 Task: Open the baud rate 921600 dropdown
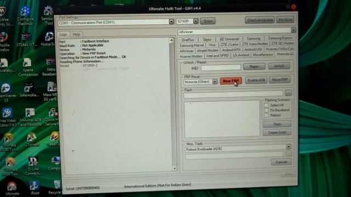196,21
